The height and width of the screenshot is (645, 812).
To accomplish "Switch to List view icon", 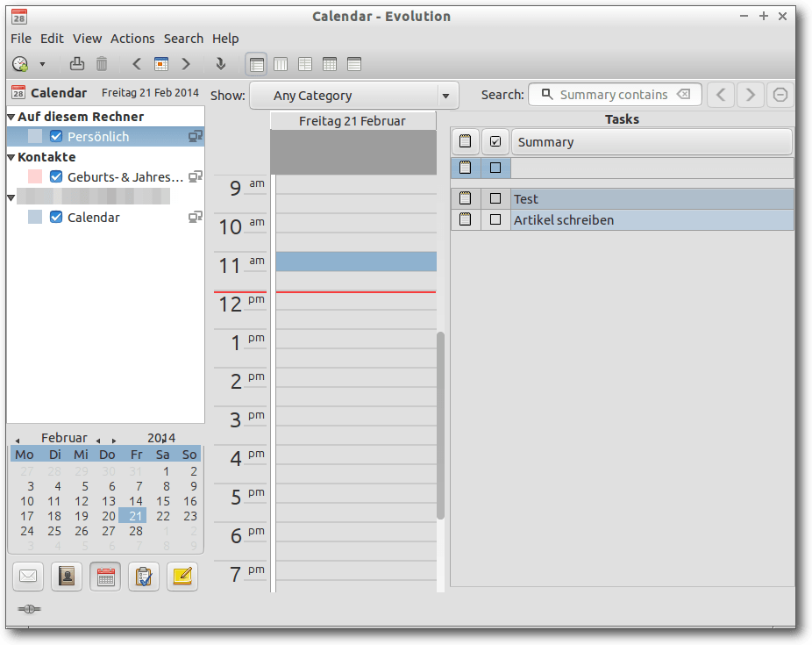I will click(354, 64).
